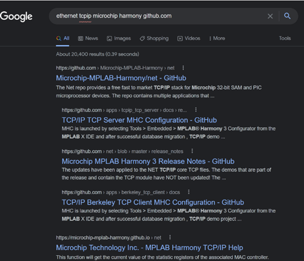The height and width of the screenshot is (261, 304).
Task: Click the Google logo
Action: (16, 16)
